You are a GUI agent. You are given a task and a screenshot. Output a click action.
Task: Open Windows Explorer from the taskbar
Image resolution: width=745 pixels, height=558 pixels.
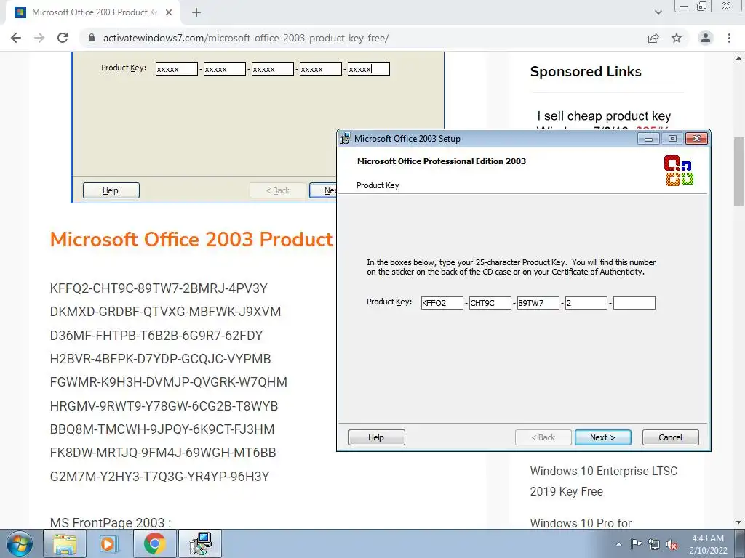click(x=65, y=543)
